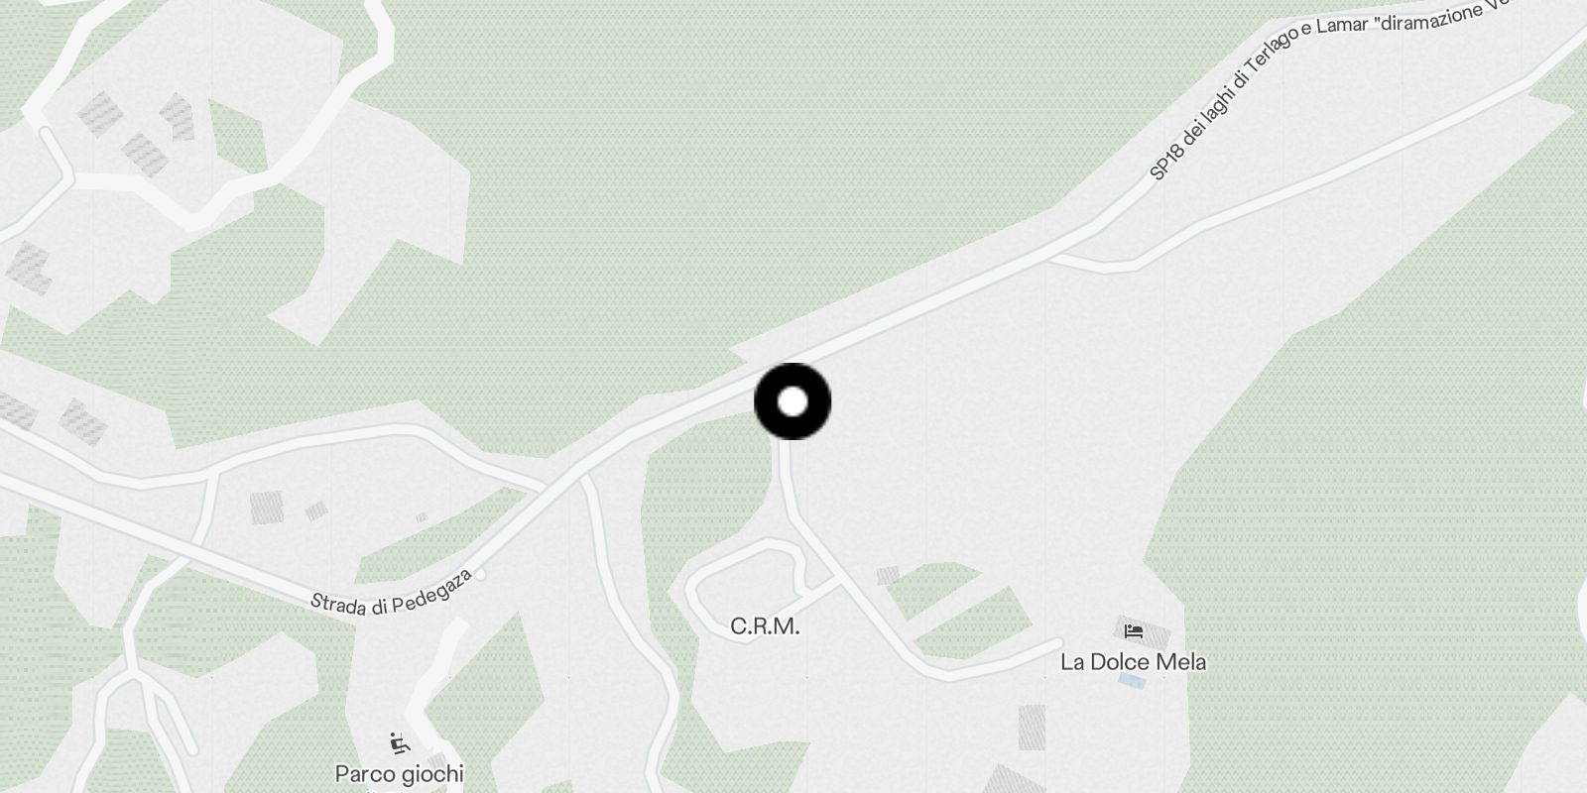
Task: Open the La Dolce Mela place label
Action: [x=1133, y=661]
